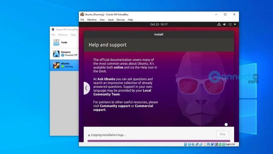This screenshot has width=273, height=154.
Task: Select Manjaro VM in VirtualBox Manager list
Action: click(64, 53)
